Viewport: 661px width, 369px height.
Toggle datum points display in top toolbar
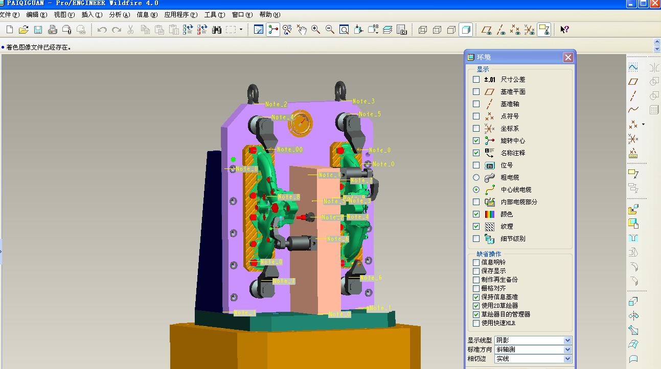coord(515,30)
